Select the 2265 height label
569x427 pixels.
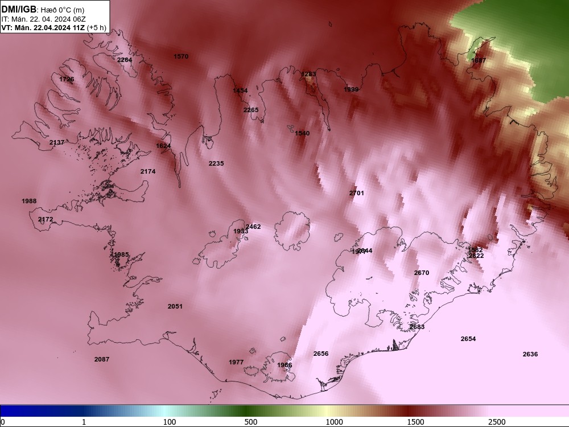coord(251,110)
